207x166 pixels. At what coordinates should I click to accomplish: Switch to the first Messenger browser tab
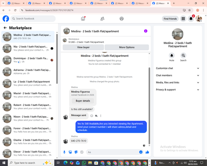coord(16,3)
